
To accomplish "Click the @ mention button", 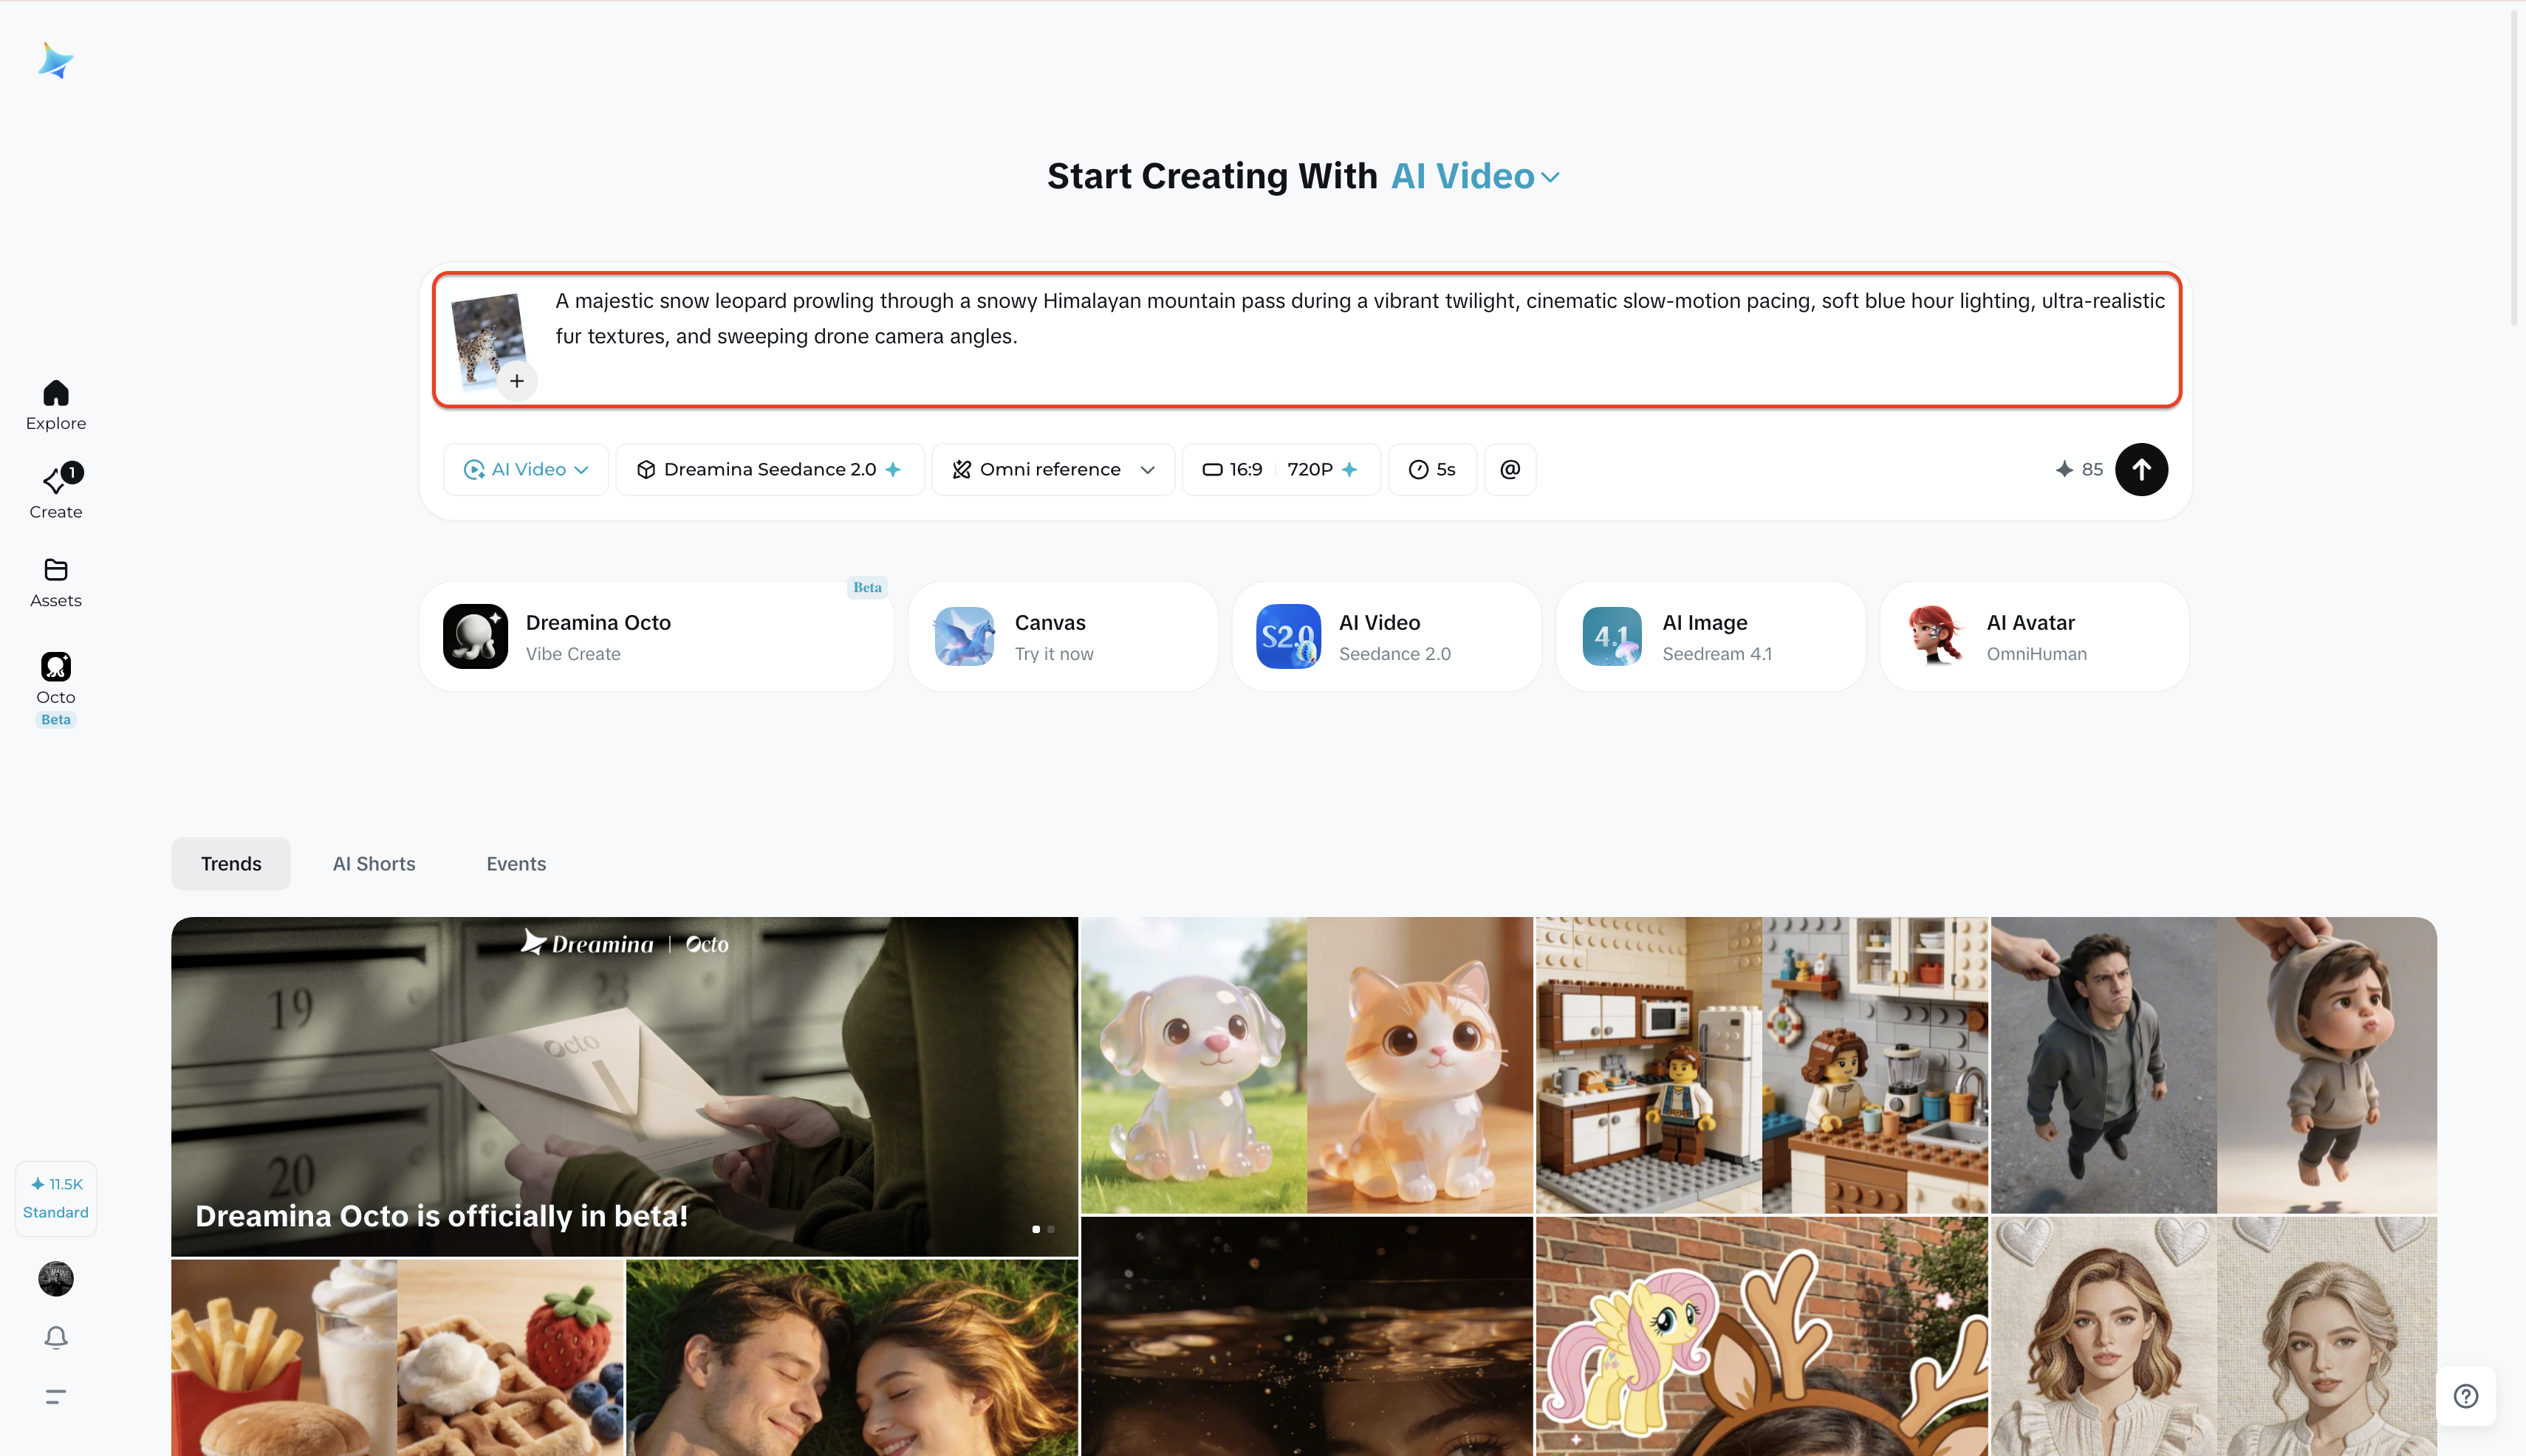I will click(1510, 469).
